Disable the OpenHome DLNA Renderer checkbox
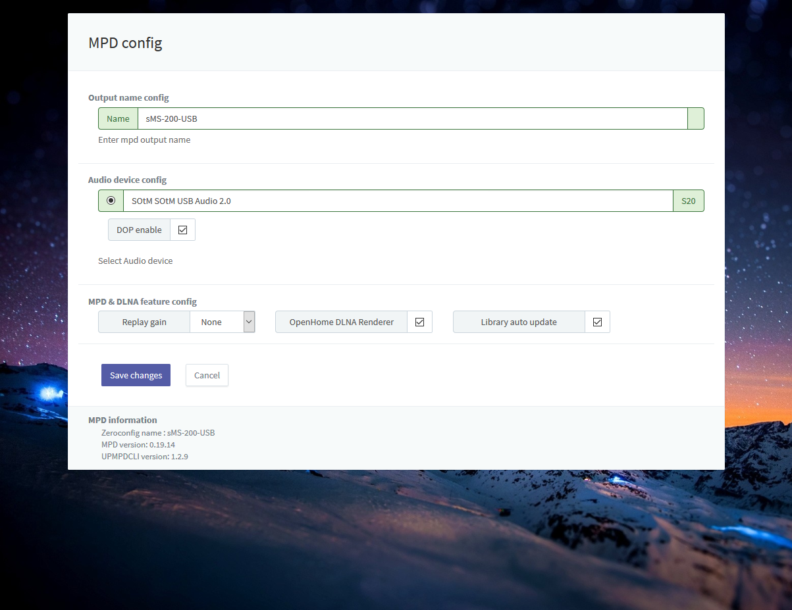The image size is (792, 610). [x=419, y=322]
